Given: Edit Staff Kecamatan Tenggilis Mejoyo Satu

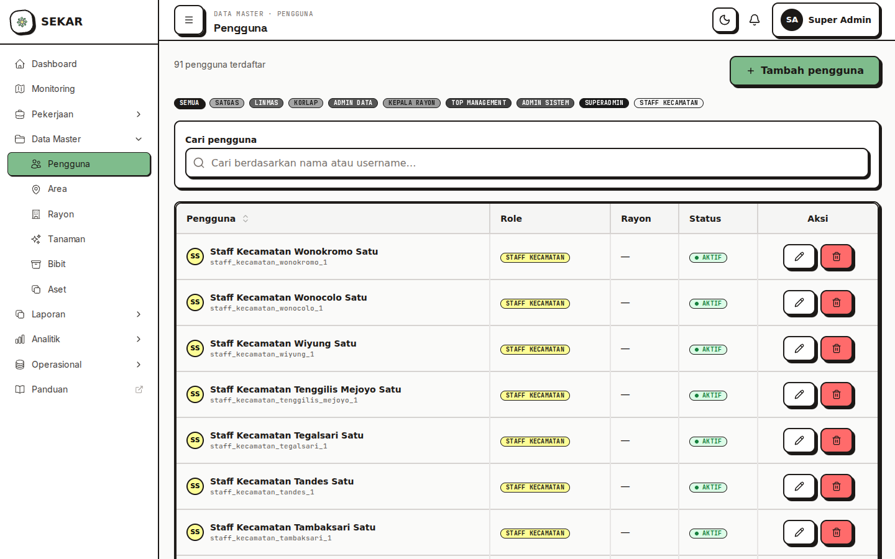Looking at the screenshot, I should tap(799, 394).
